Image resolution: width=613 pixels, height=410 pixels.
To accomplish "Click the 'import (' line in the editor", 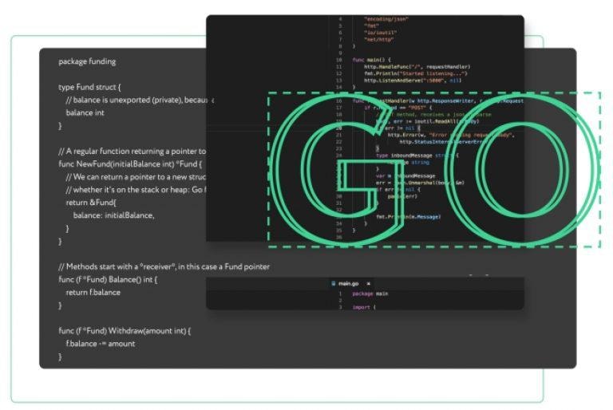I will coord(364,307).
